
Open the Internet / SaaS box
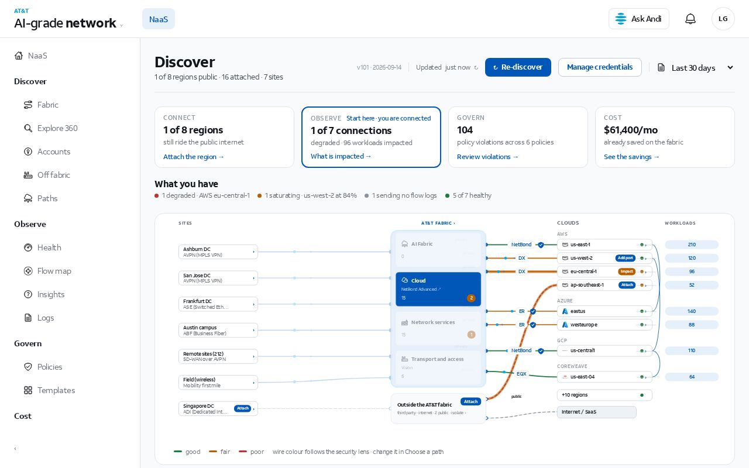(596, 412)
